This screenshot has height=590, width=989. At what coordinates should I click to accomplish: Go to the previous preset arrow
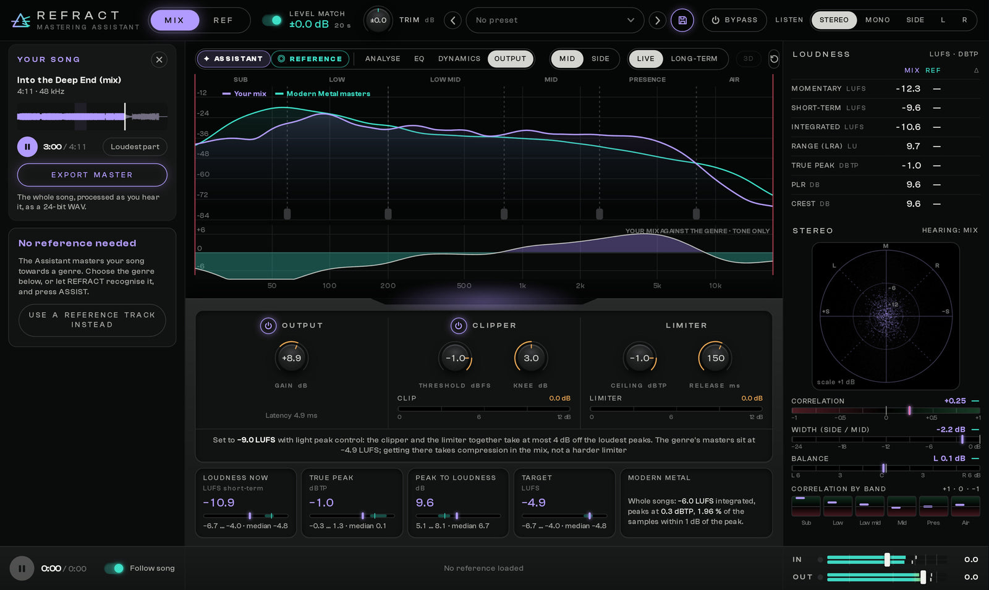coord(453,20)
